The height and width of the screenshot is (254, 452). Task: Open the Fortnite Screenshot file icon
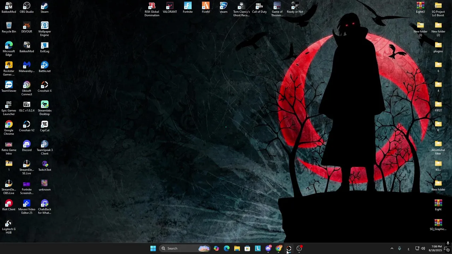click(x=26, y=187)
